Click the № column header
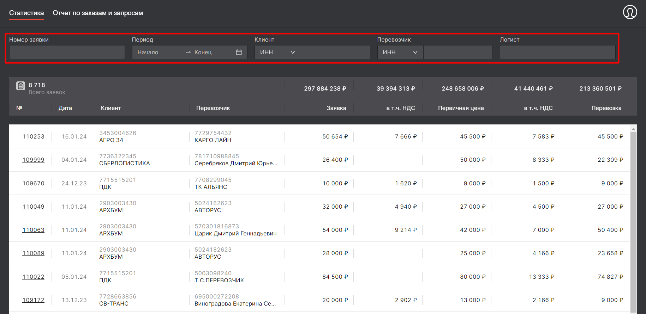This screenshot has height=314, width=646. point(19,108)
